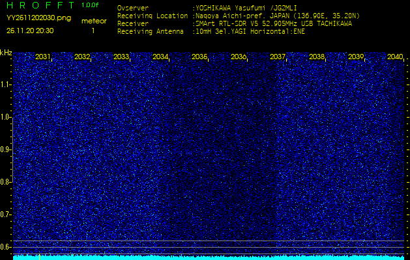Click the 1.0 kHz axis label
This screenshot has width=410, height=260.
click(5, 118)
